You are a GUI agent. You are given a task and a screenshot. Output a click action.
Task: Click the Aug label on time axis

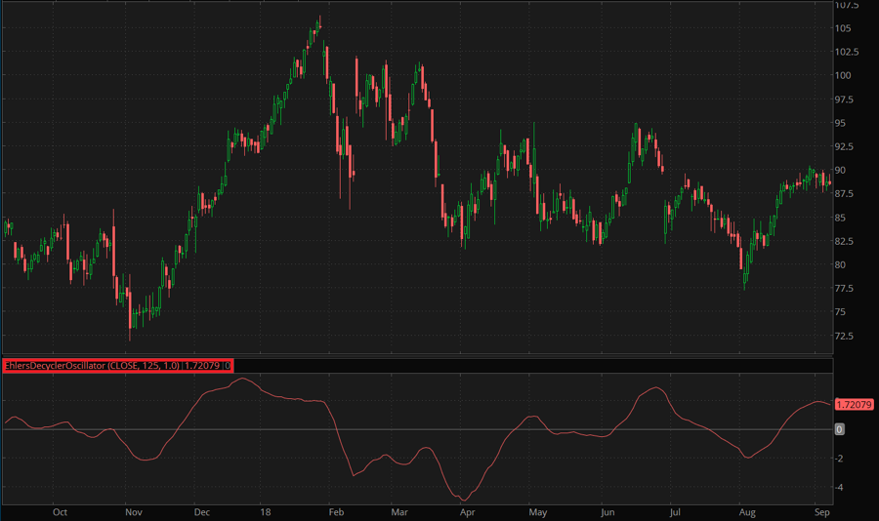(747, 510)
